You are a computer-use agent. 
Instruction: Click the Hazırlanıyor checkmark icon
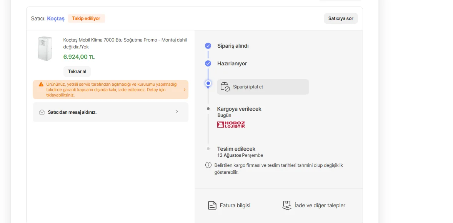(208, 63)
